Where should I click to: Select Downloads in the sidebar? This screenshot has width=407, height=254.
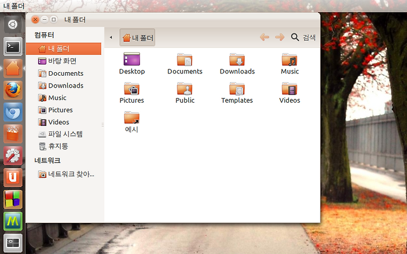63,86
